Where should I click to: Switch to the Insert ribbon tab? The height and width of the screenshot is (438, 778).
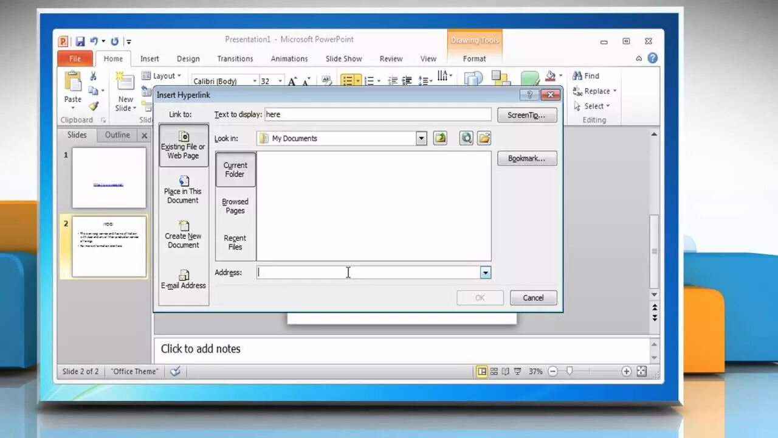click(x=150, y=58)
